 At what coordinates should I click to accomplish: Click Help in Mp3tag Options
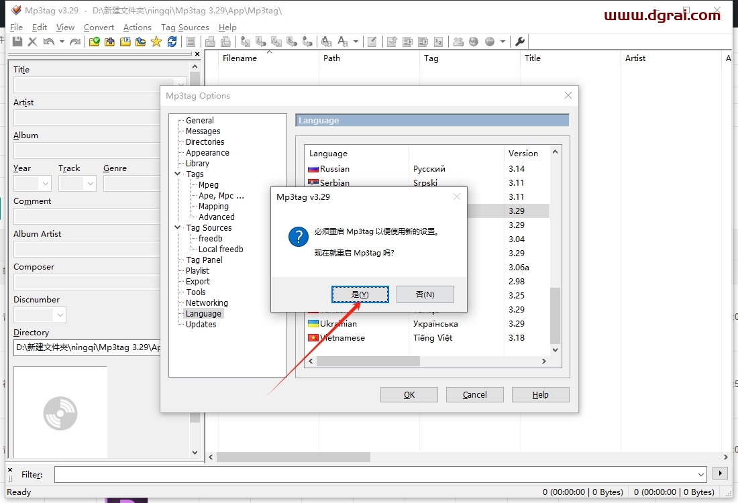coord(540,395)
